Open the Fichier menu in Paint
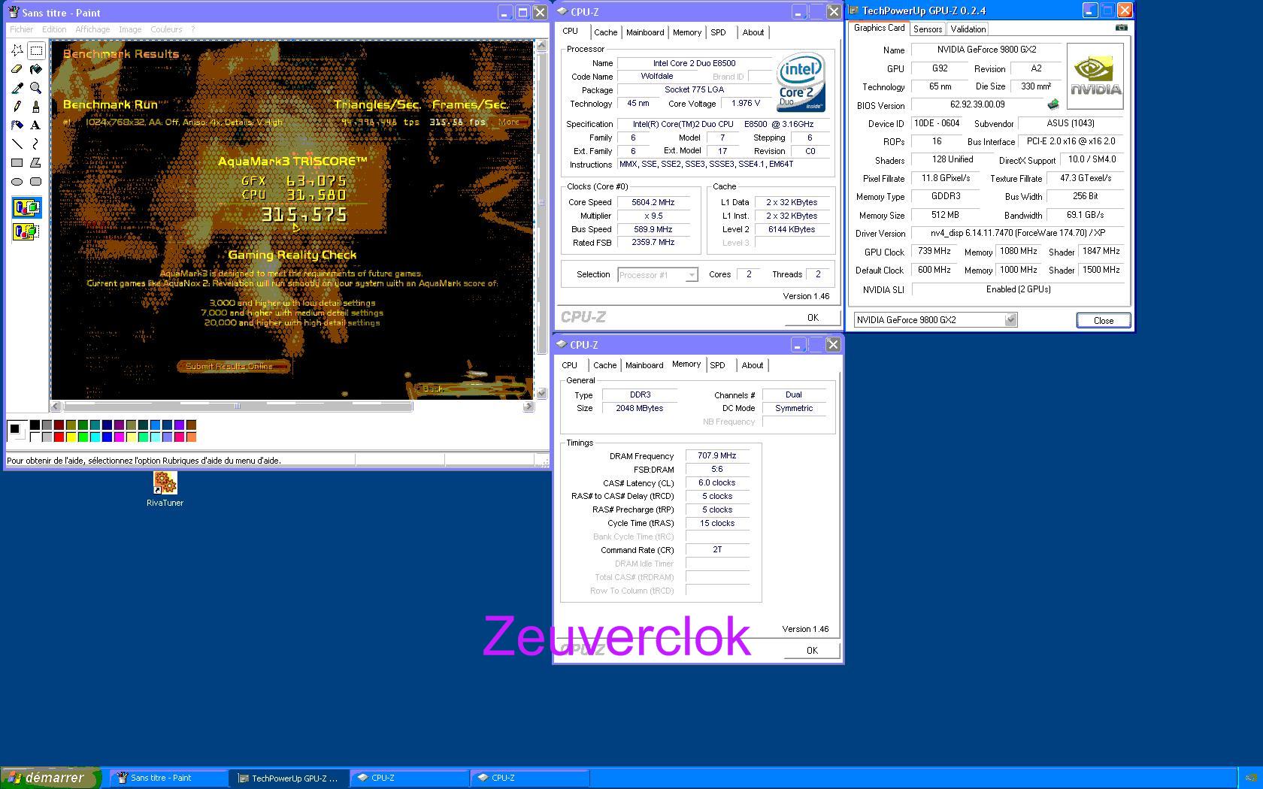Viewport: 1263px width, 789px height. pyautogui.click(x=21, y=29)
